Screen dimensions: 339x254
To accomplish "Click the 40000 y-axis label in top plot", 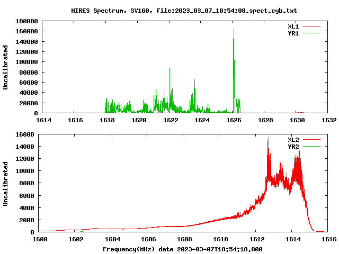I will tap(29, 93).
